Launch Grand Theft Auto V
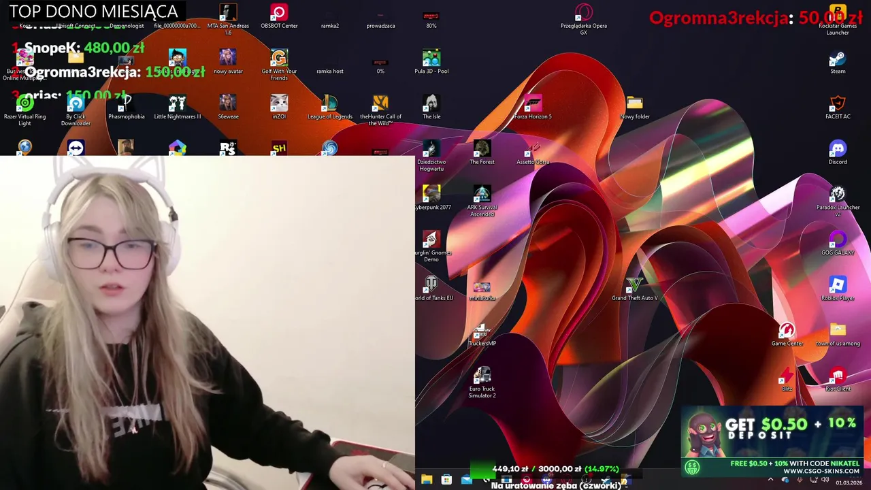The height and width of the screenshot is (490, 871). (634, 289)
